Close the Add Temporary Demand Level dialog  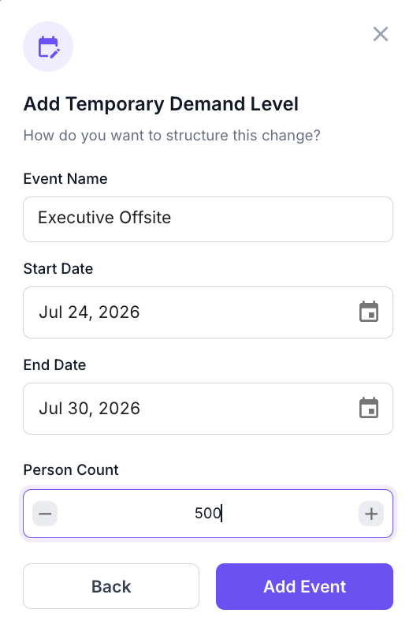[x=380, y=34]
